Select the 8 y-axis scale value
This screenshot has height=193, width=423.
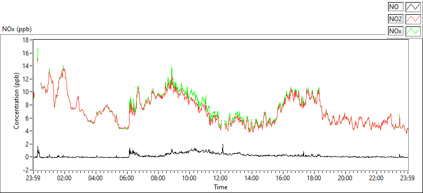tap(28, 105)
